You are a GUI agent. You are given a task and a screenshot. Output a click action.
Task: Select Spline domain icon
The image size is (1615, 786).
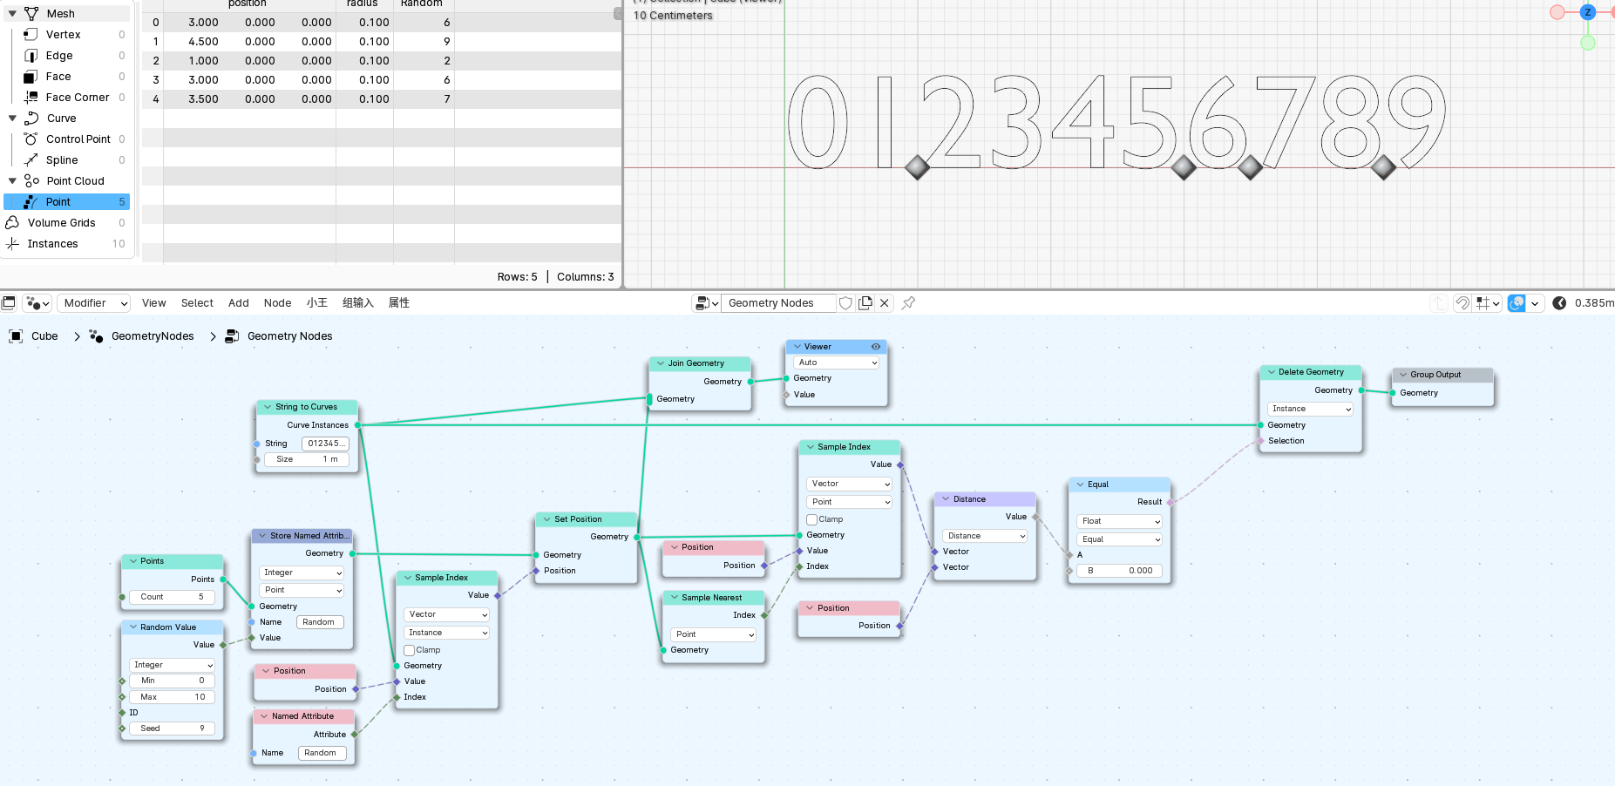pyautogui.click(x=31, y=160)
